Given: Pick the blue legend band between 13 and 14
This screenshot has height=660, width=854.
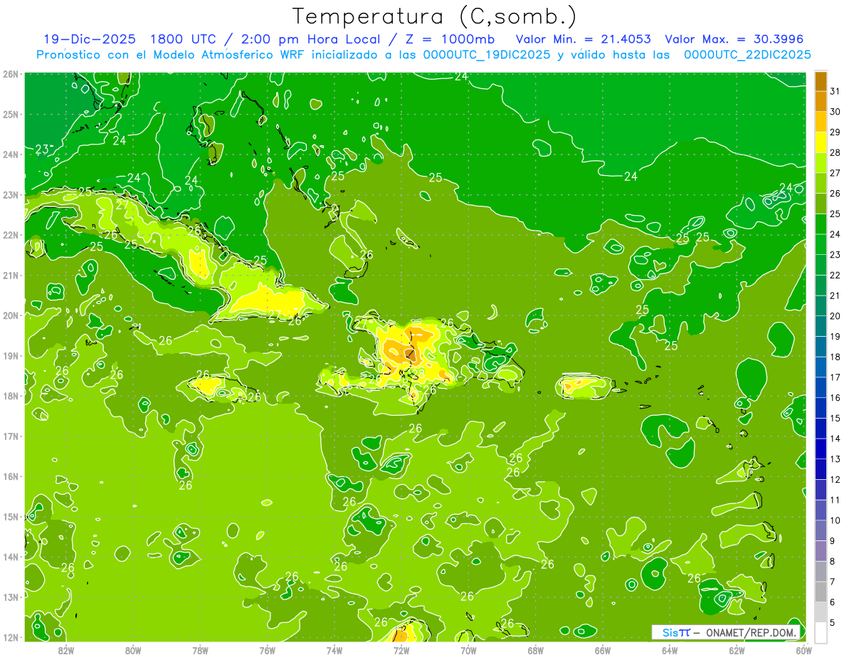Looking at the screenshot, I should click(x=821, y=449).
